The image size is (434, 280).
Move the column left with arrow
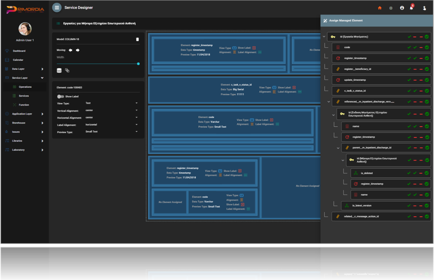(x=70, y=50)
